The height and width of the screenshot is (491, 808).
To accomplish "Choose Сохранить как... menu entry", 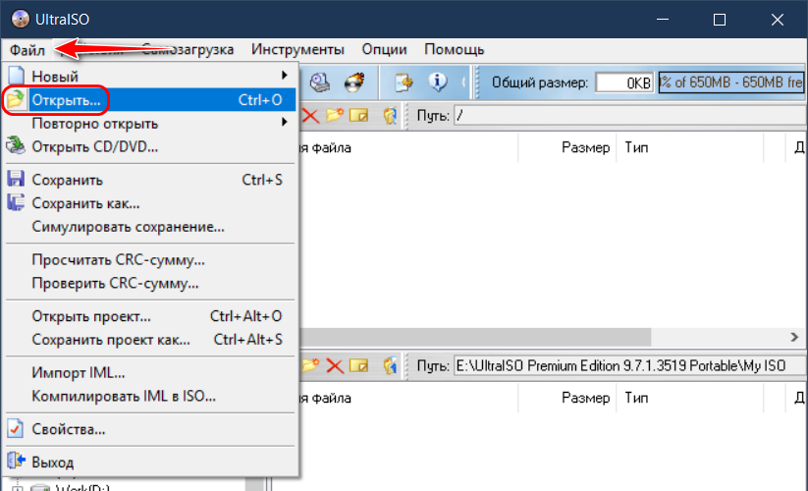I will pos(85,203).
